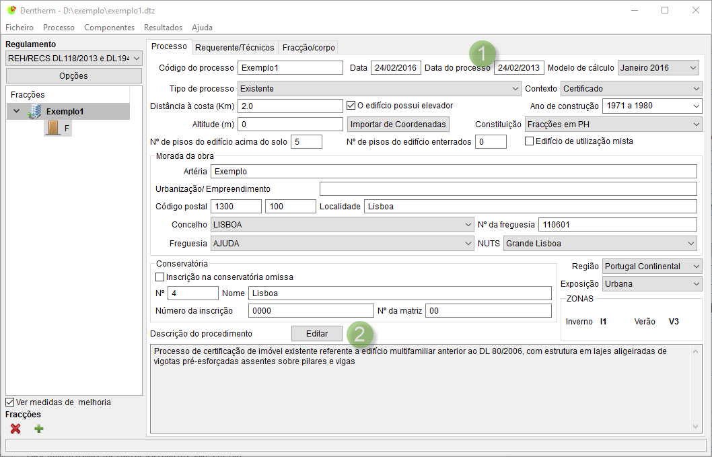Open the 'Modelo de cálculo' dropdown

(x=658, y=68)
